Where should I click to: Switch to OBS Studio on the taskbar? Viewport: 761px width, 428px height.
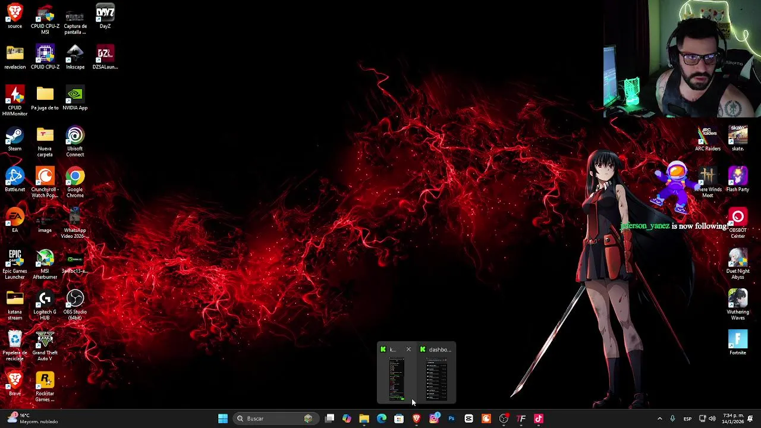click(x=504, y=418)
